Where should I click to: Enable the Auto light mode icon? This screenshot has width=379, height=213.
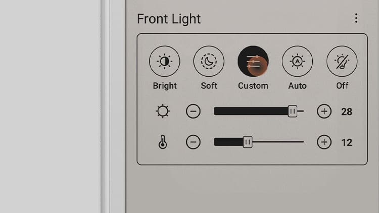point(297,62)
